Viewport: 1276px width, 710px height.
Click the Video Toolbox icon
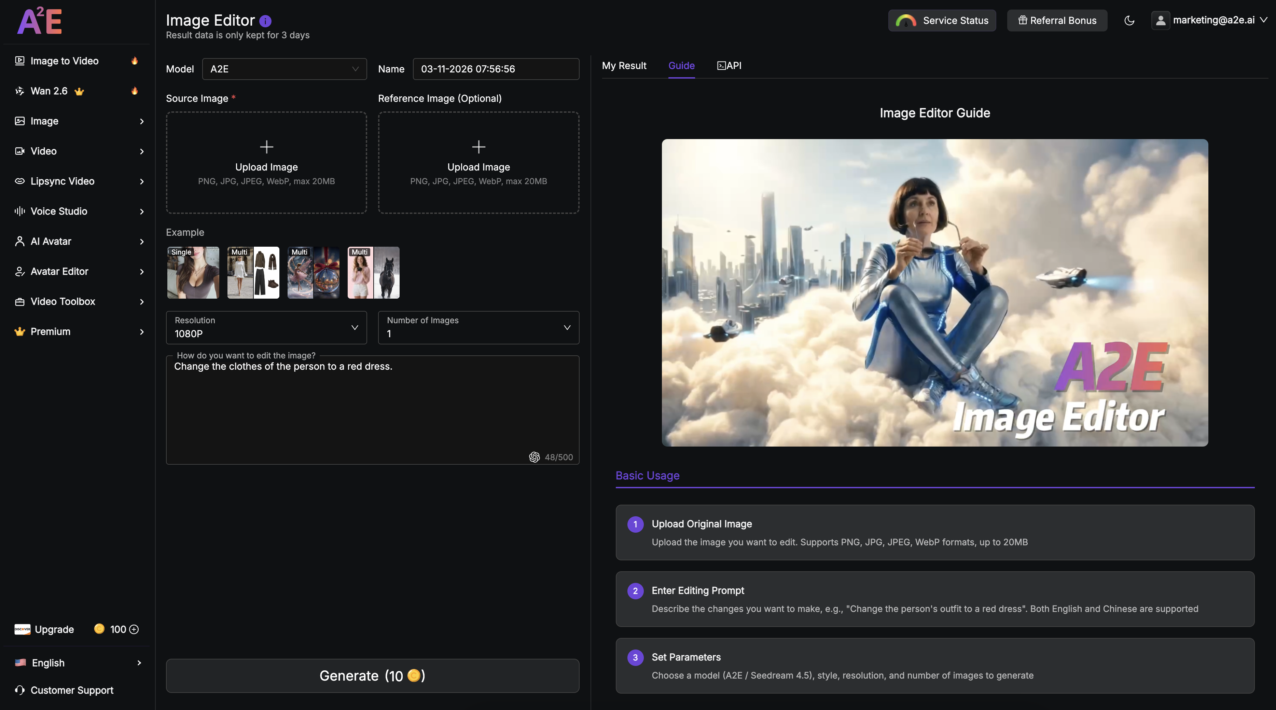coord(20,302)
